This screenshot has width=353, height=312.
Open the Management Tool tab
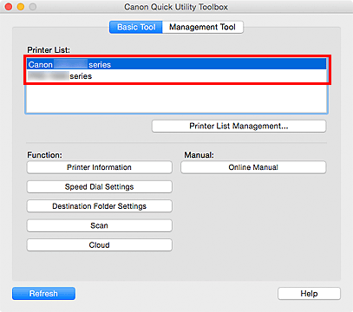(203, 27)
